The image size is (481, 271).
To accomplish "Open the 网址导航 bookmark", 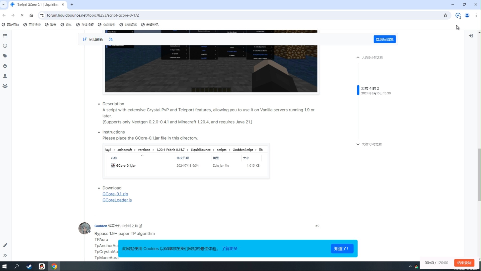I will coord(11,25).
